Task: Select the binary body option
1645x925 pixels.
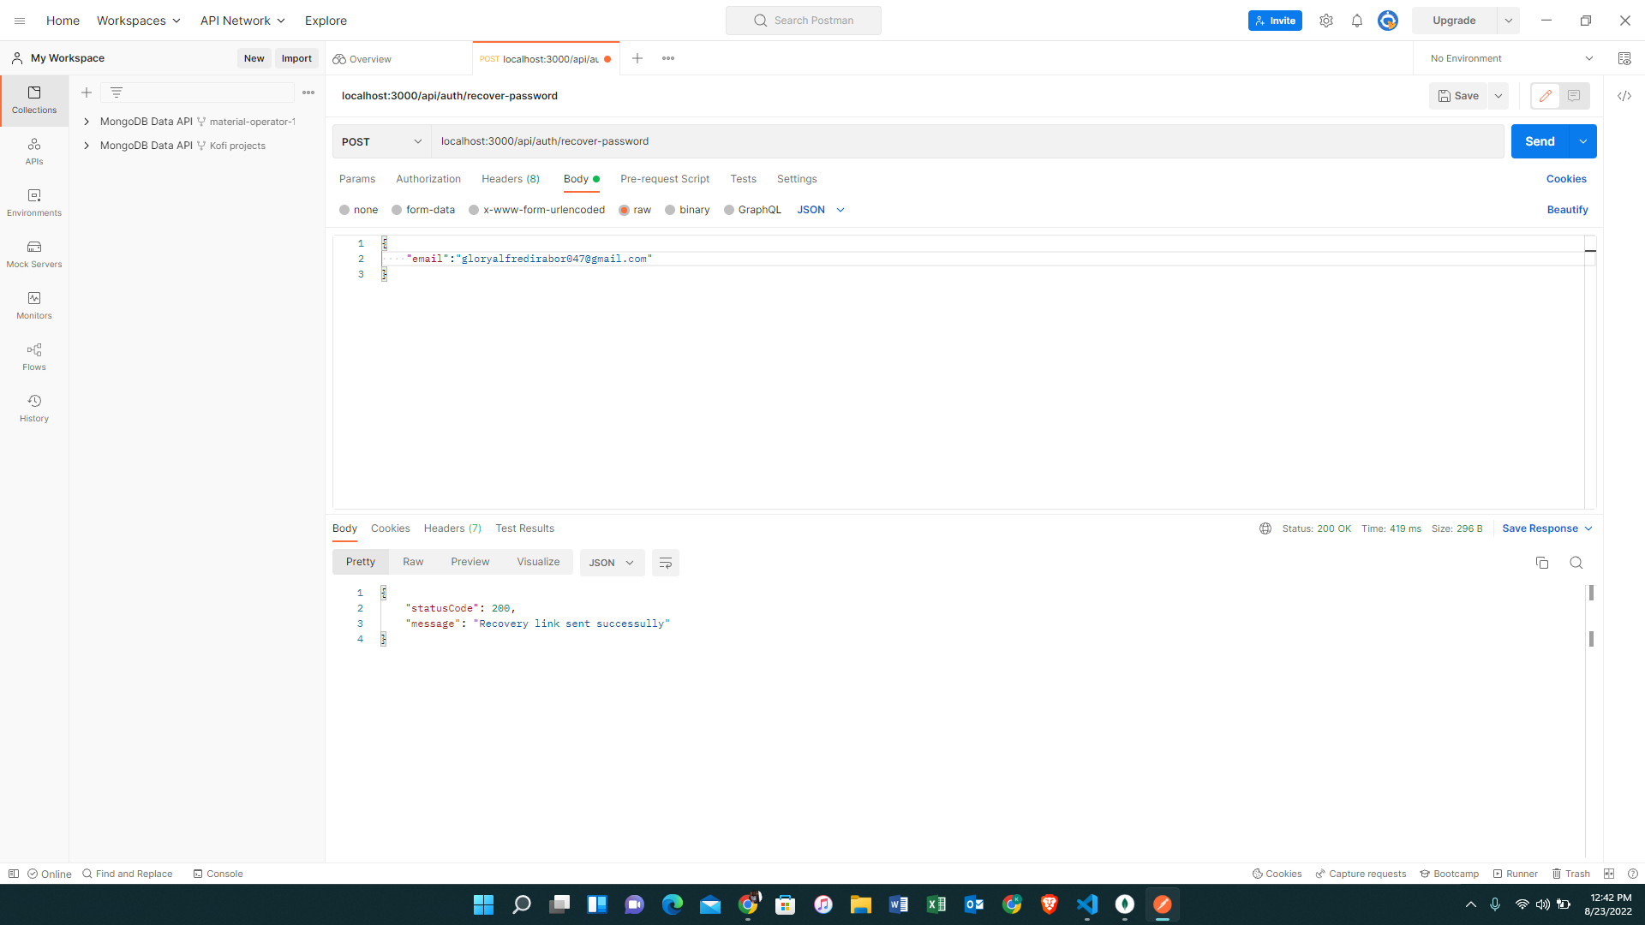Action: coord(672,210)
